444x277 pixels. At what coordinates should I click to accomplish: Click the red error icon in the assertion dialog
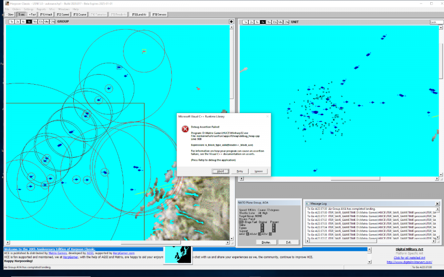[185, 129]
